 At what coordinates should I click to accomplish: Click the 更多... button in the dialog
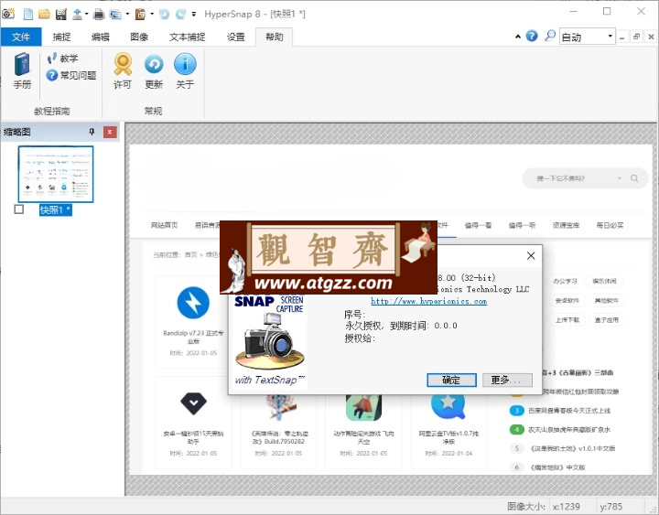[507, 381]
